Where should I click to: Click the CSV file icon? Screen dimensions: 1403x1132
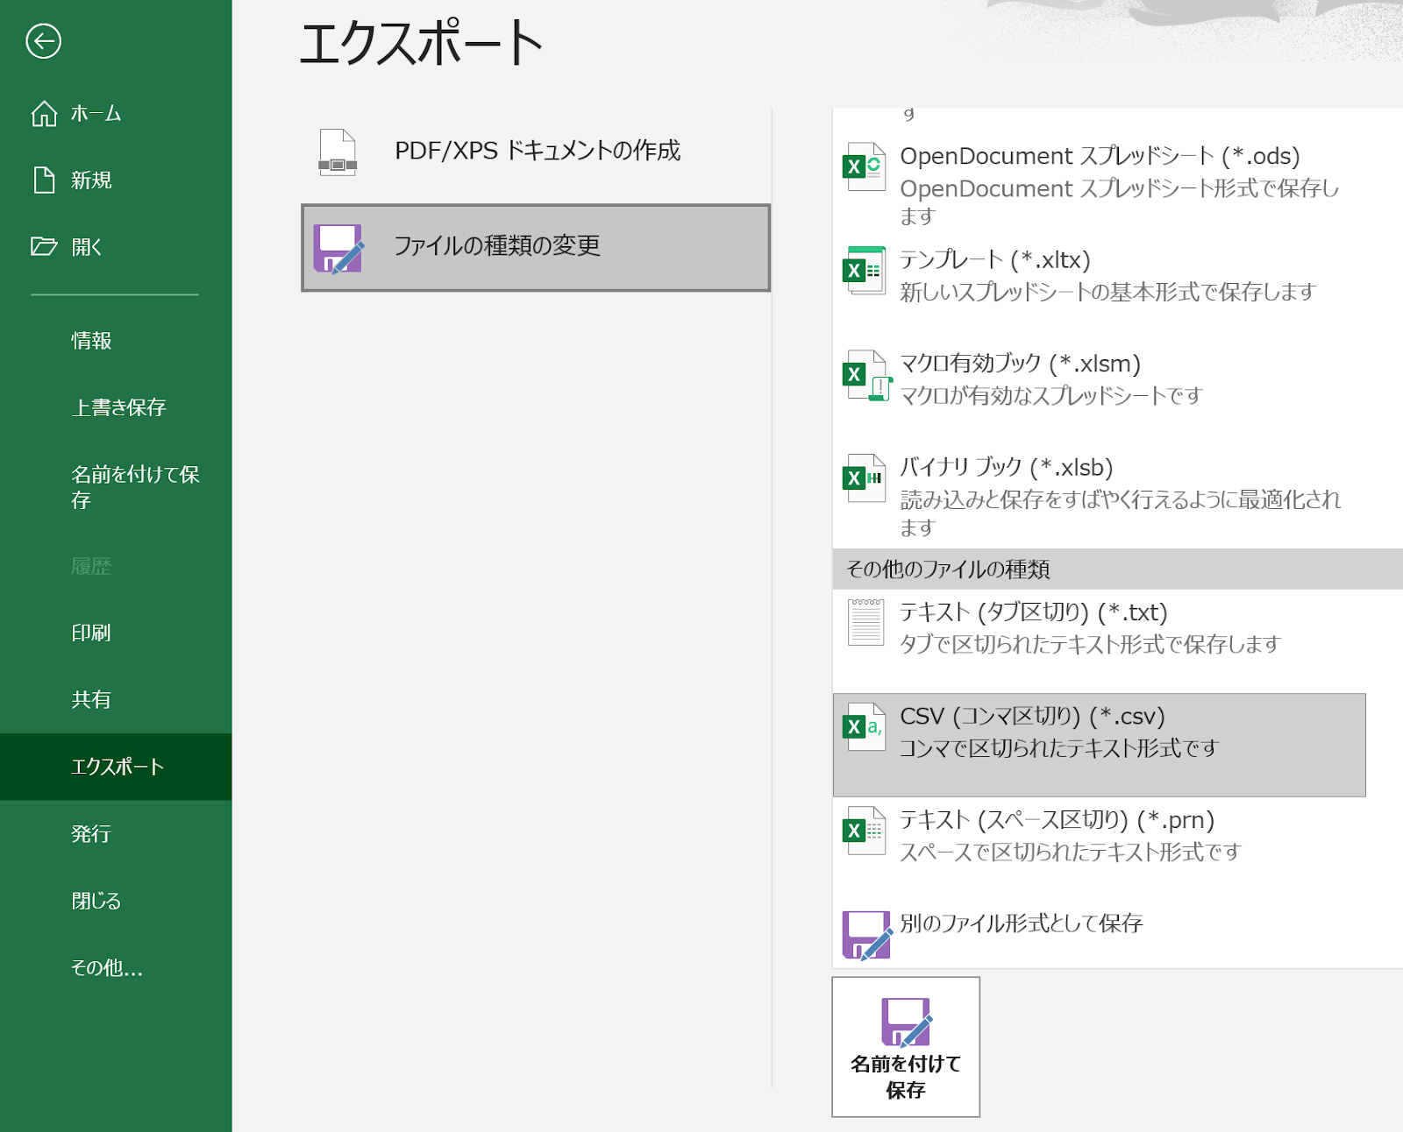864,726
